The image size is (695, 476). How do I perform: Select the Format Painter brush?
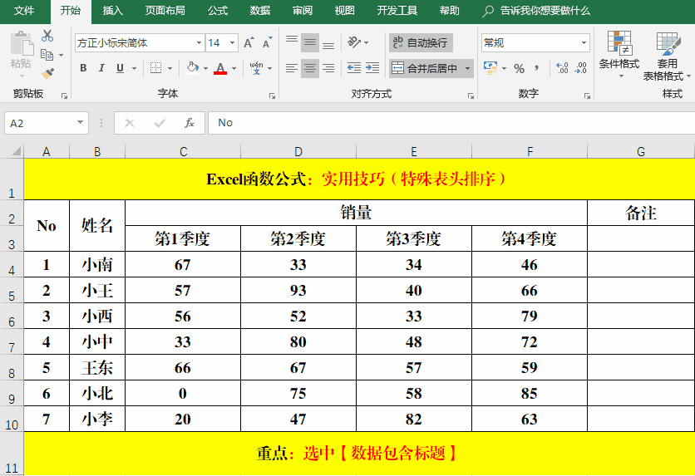click(x=47, y=73)
